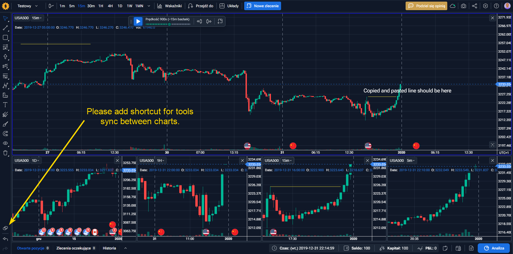This screenshot has width=513, height=254.
Task: Select the text annotation tool
Action: point(5,105)
